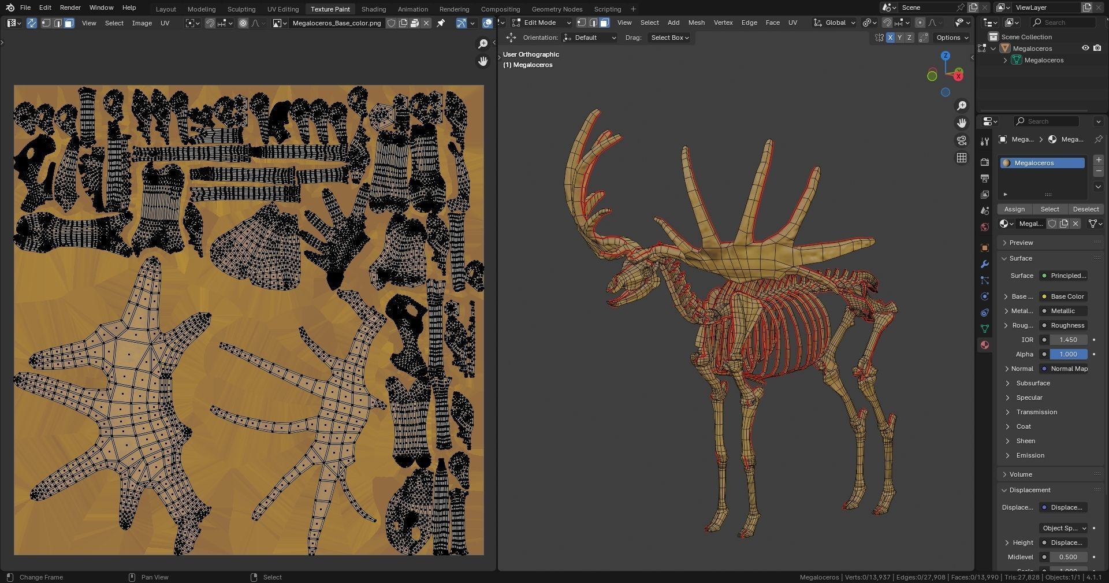
Task: Open the Mesh menu in the viewport
Action: (697, 23)
